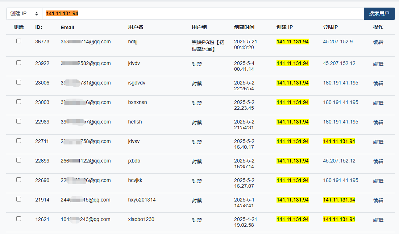Click the 创建时间 column header

244,27
